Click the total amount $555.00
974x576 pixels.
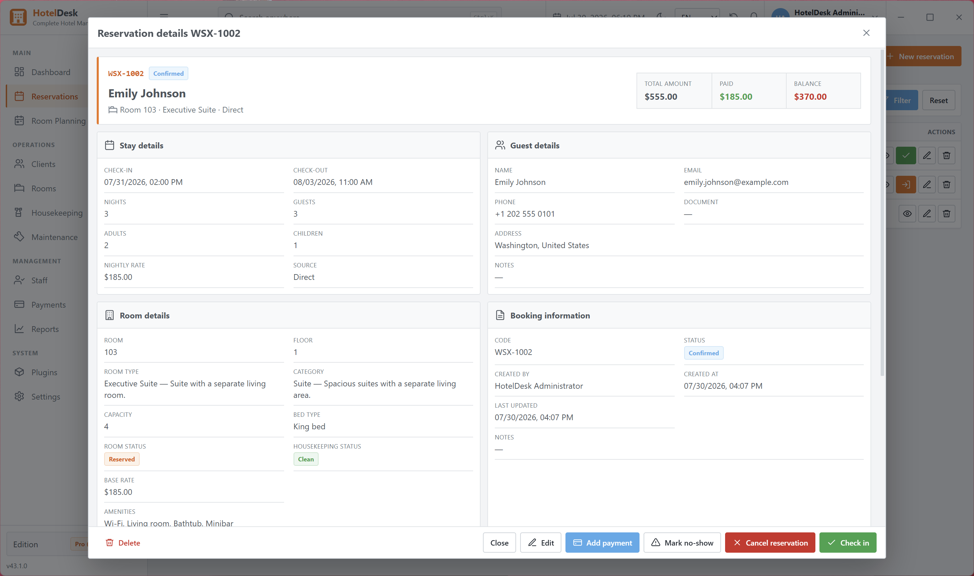[x=661, y=97]
